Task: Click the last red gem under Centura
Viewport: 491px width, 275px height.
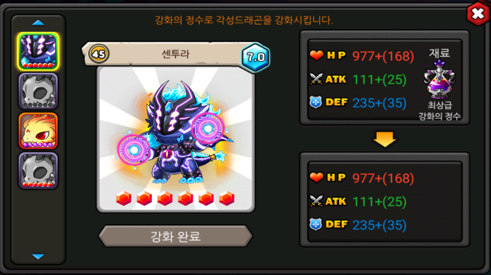Action: [227, 198]
